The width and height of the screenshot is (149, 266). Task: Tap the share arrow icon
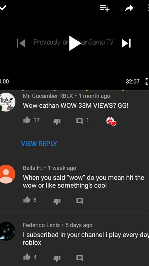click(x=129, y=8)
